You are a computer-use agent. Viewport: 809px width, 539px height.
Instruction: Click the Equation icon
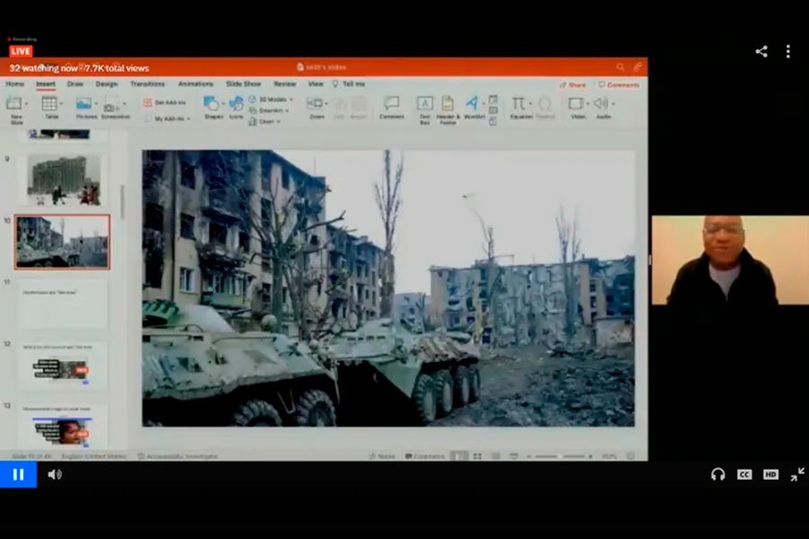[x=518, y=103]
